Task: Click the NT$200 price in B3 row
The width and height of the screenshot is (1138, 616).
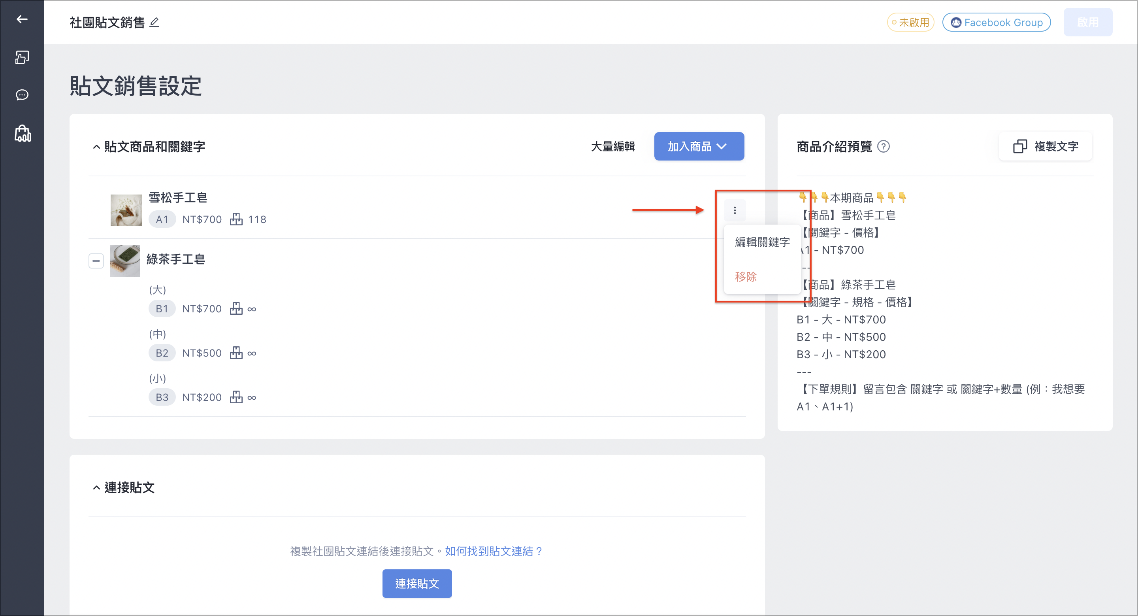Action: [x=202, y=397]
